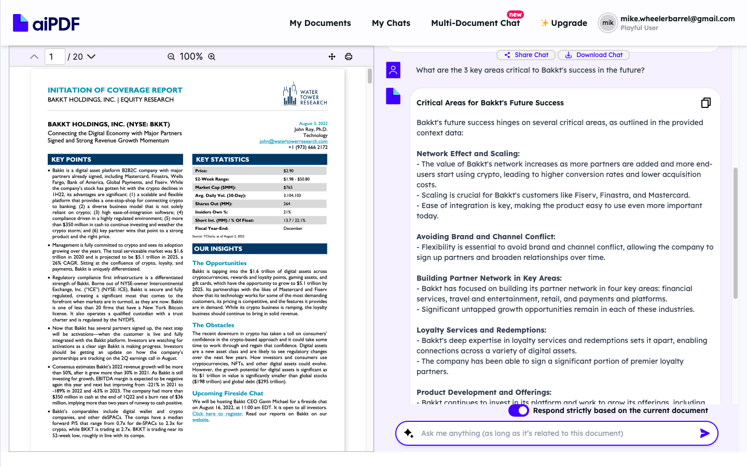Disable strict document-based responses

click(518, 410)
